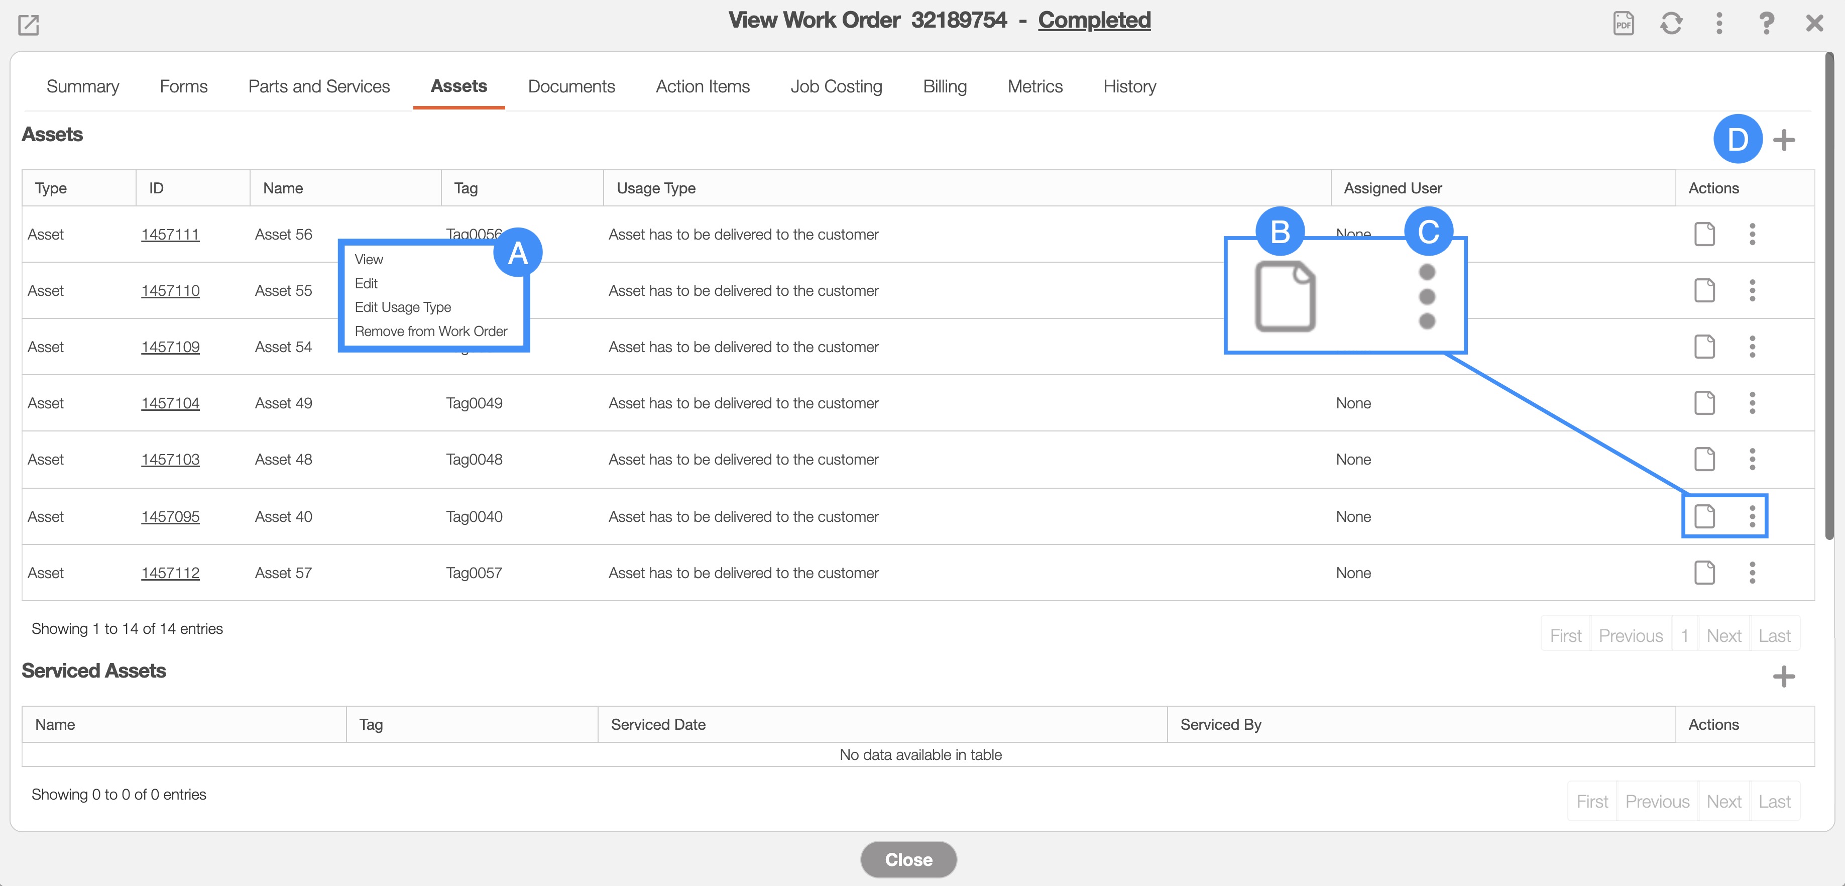This screenshot has height=886, width=1845.
Task: Open document icon for Asset 56 row
Action: 1704,234
